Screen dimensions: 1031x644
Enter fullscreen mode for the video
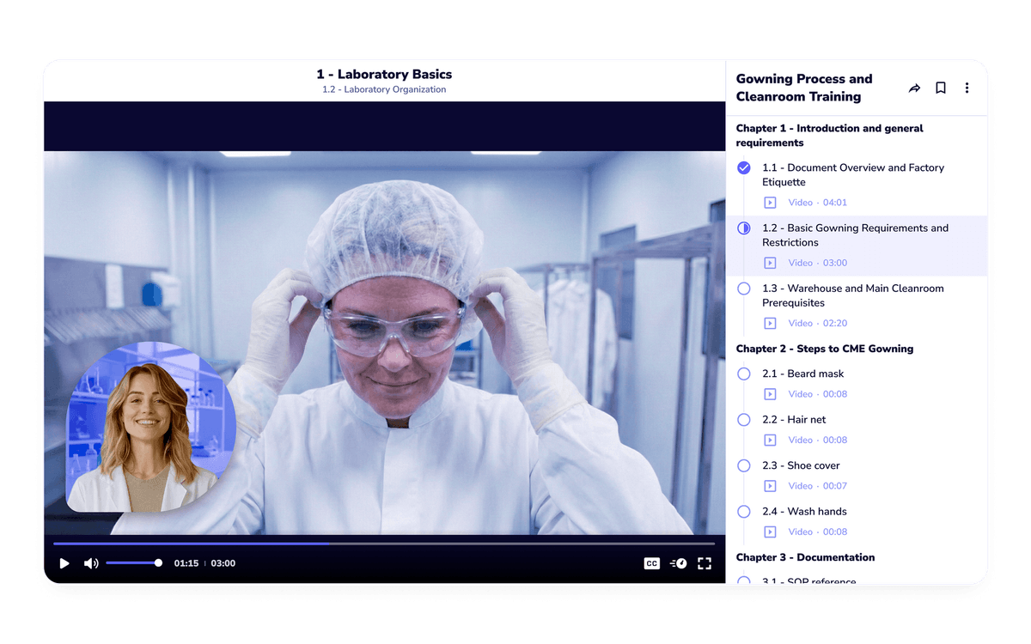pyautogui.click(x=705, y=563)
